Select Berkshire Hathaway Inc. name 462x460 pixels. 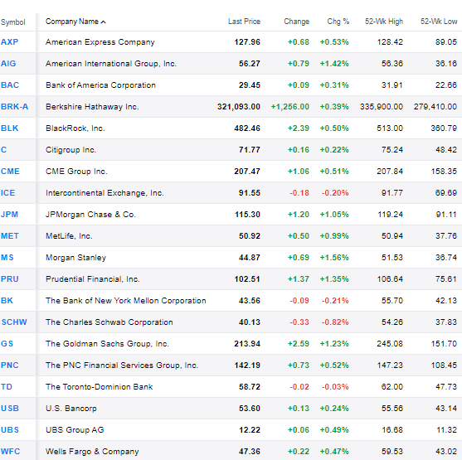(92, 106)
